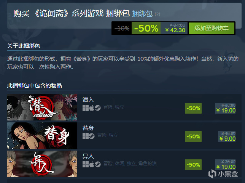
Task: Click the (?) help icon beside 捆绑包
Action: [157, 14]
